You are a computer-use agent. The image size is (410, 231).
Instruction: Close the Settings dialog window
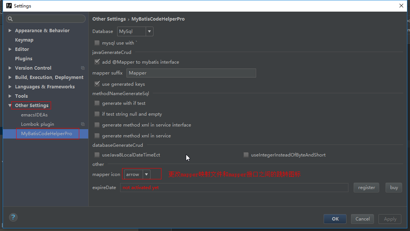point(401,6)
